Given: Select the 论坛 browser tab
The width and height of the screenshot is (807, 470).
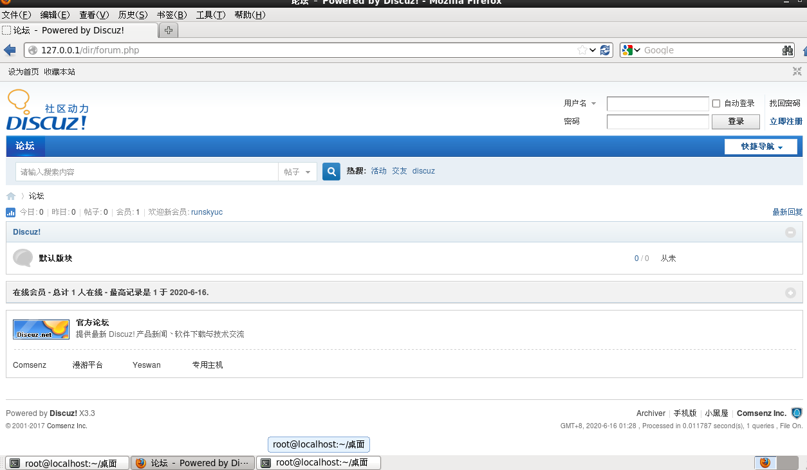Looking at the screenshot, I should click(79, 30).
